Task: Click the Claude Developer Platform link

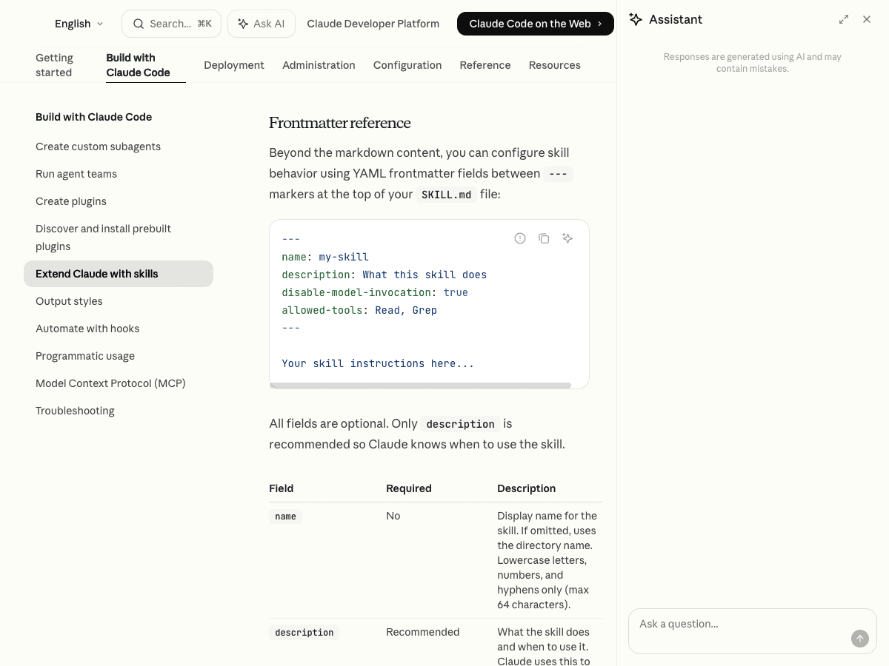Action: (x=373, y=24)
